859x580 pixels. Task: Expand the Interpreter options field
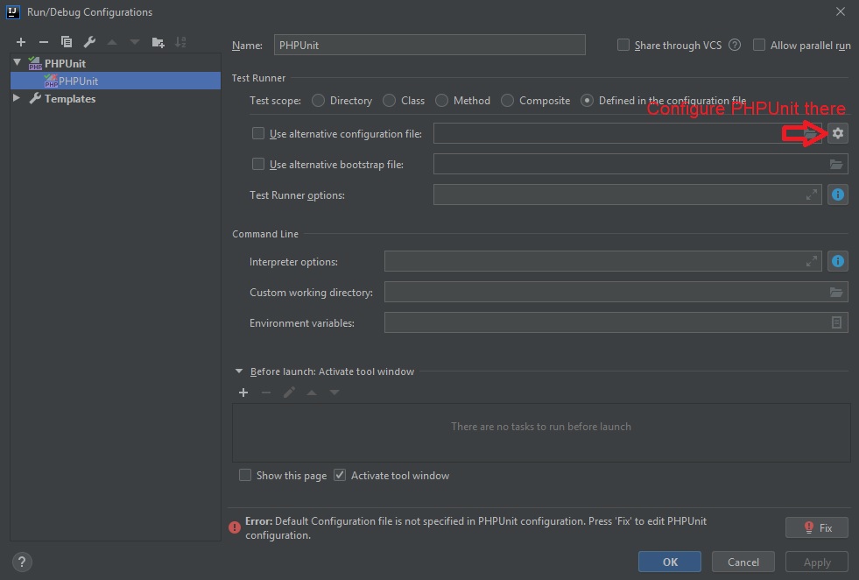pos(812,261)
